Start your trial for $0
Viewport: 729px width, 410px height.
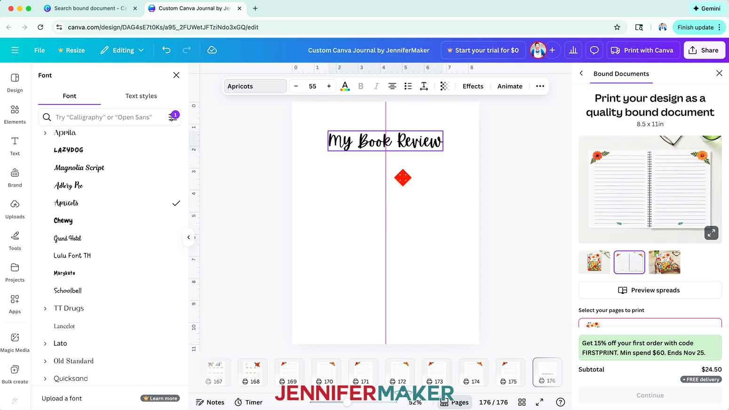click(x=483, y=50)
